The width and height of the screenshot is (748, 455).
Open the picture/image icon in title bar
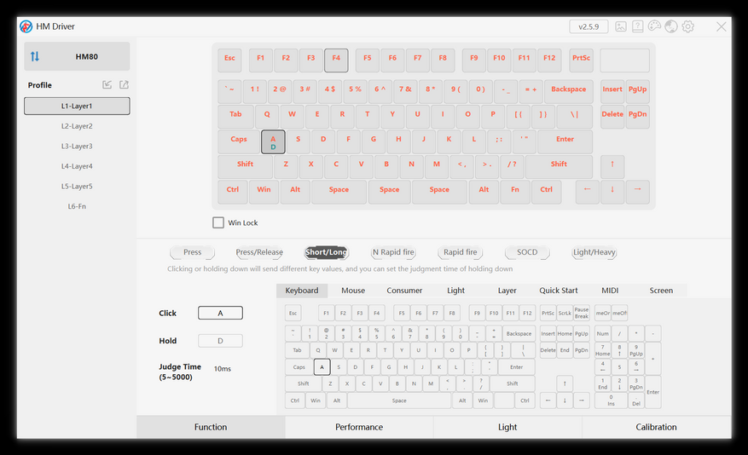621,26
